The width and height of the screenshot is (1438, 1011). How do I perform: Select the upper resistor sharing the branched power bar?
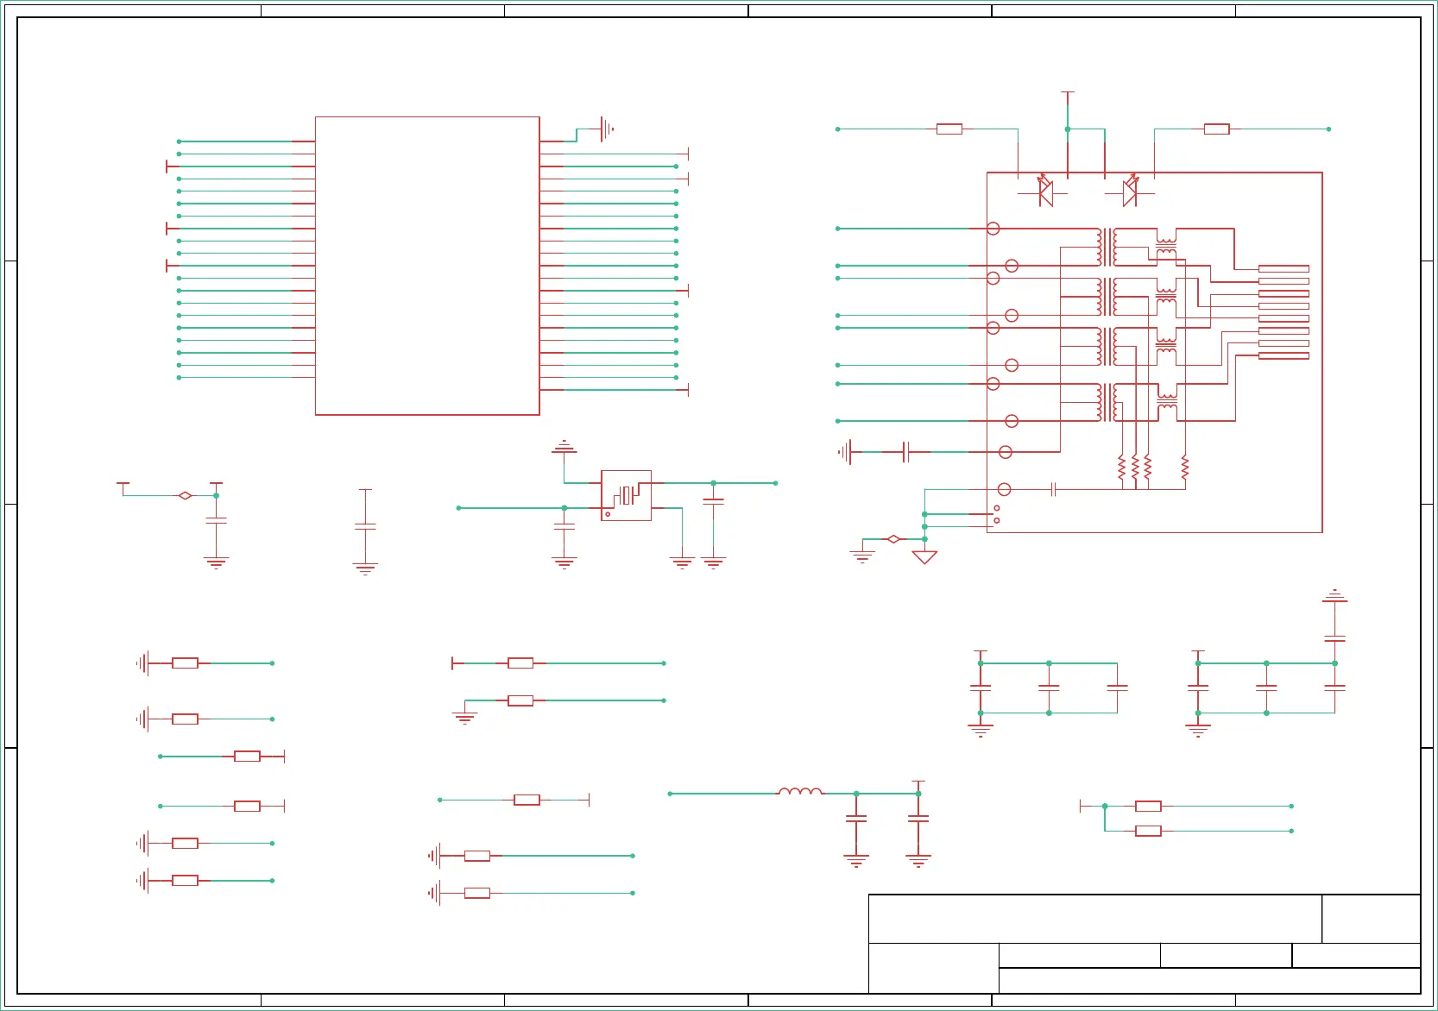point(1148,806)
